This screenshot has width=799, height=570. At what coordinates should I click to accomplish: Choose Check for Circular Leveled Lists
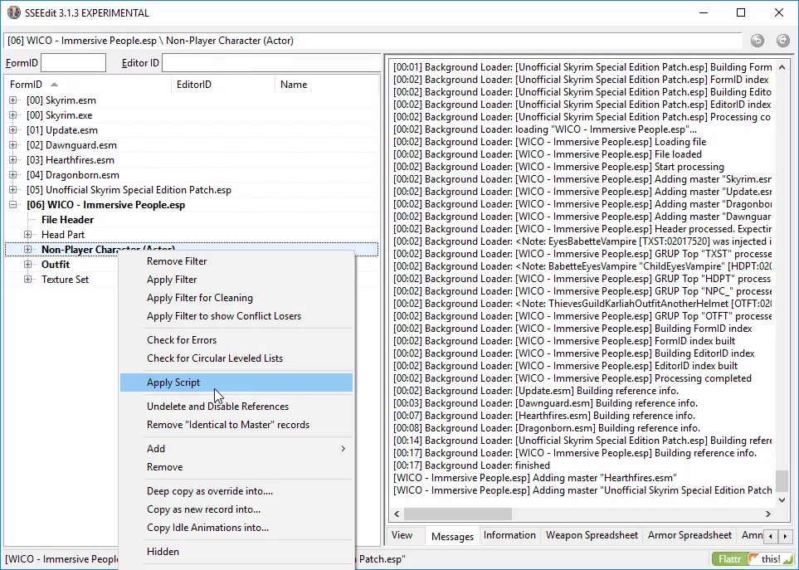(236, 358)
